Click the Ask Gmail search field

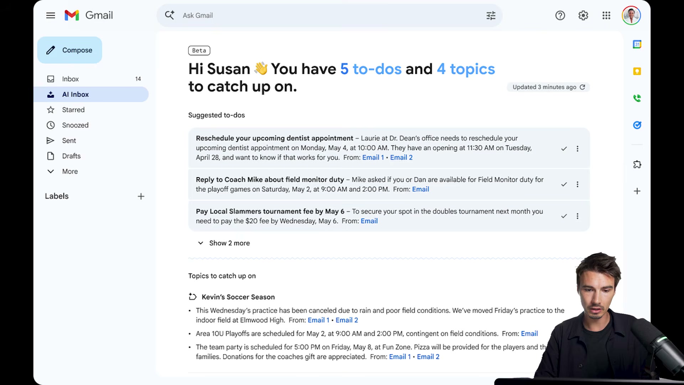pyautogui.click(x=330, y=15)
